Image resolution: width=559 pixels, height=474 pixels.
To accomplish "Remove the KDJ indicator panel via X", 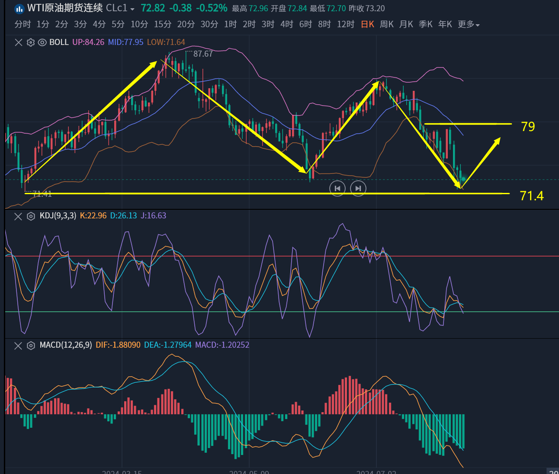I will tap(18, 216).
